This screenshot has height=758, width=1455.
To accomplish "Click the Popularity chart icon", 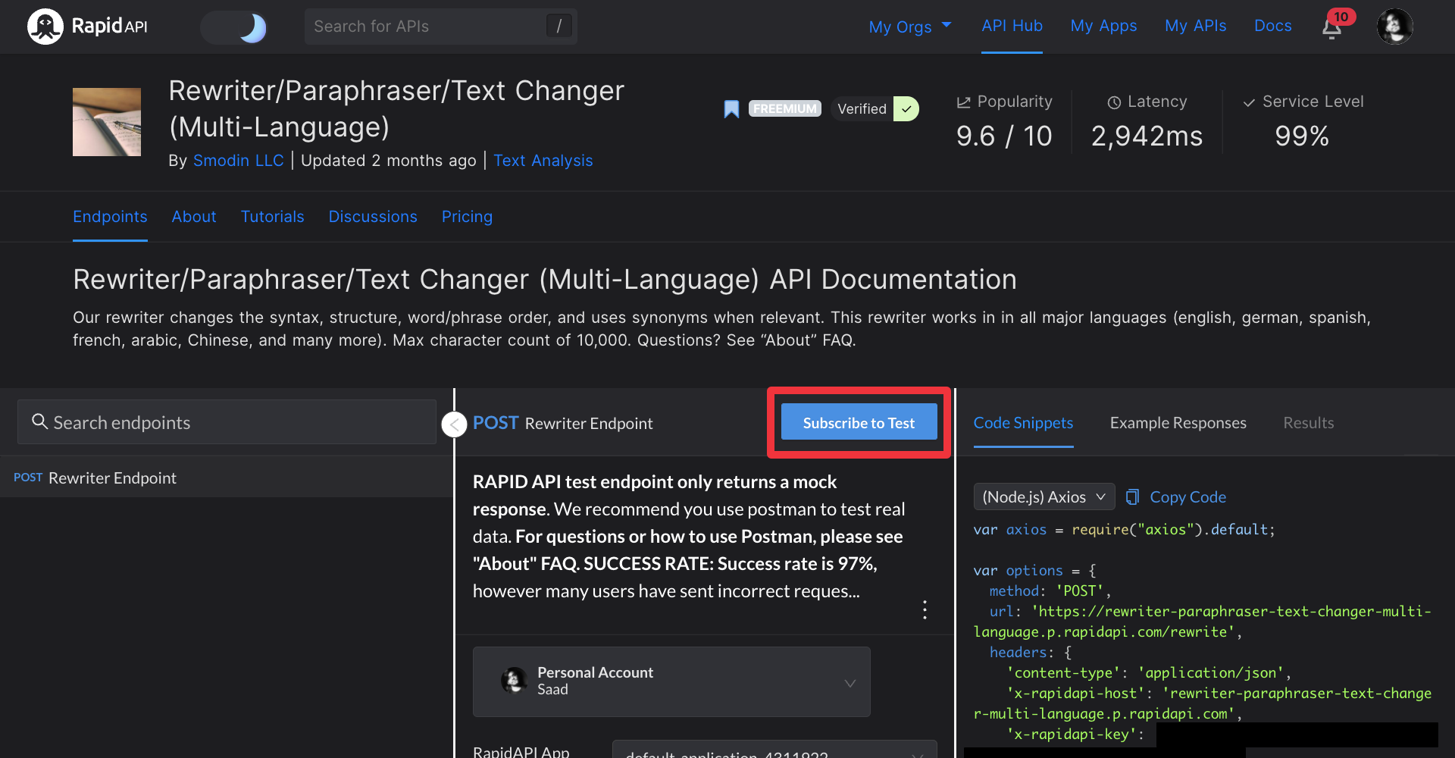I will (963, 102).
